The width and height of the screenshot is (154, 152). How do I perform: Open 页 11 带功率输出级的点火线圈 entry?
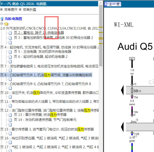coord(49,102)
